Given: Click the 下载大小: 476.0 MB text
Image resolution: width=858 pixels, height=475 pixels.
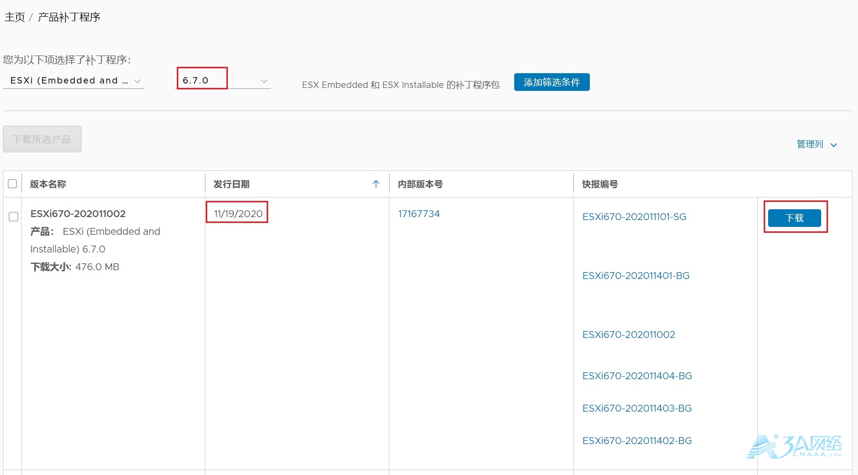Looking at the screenshot, I should 75,267.
